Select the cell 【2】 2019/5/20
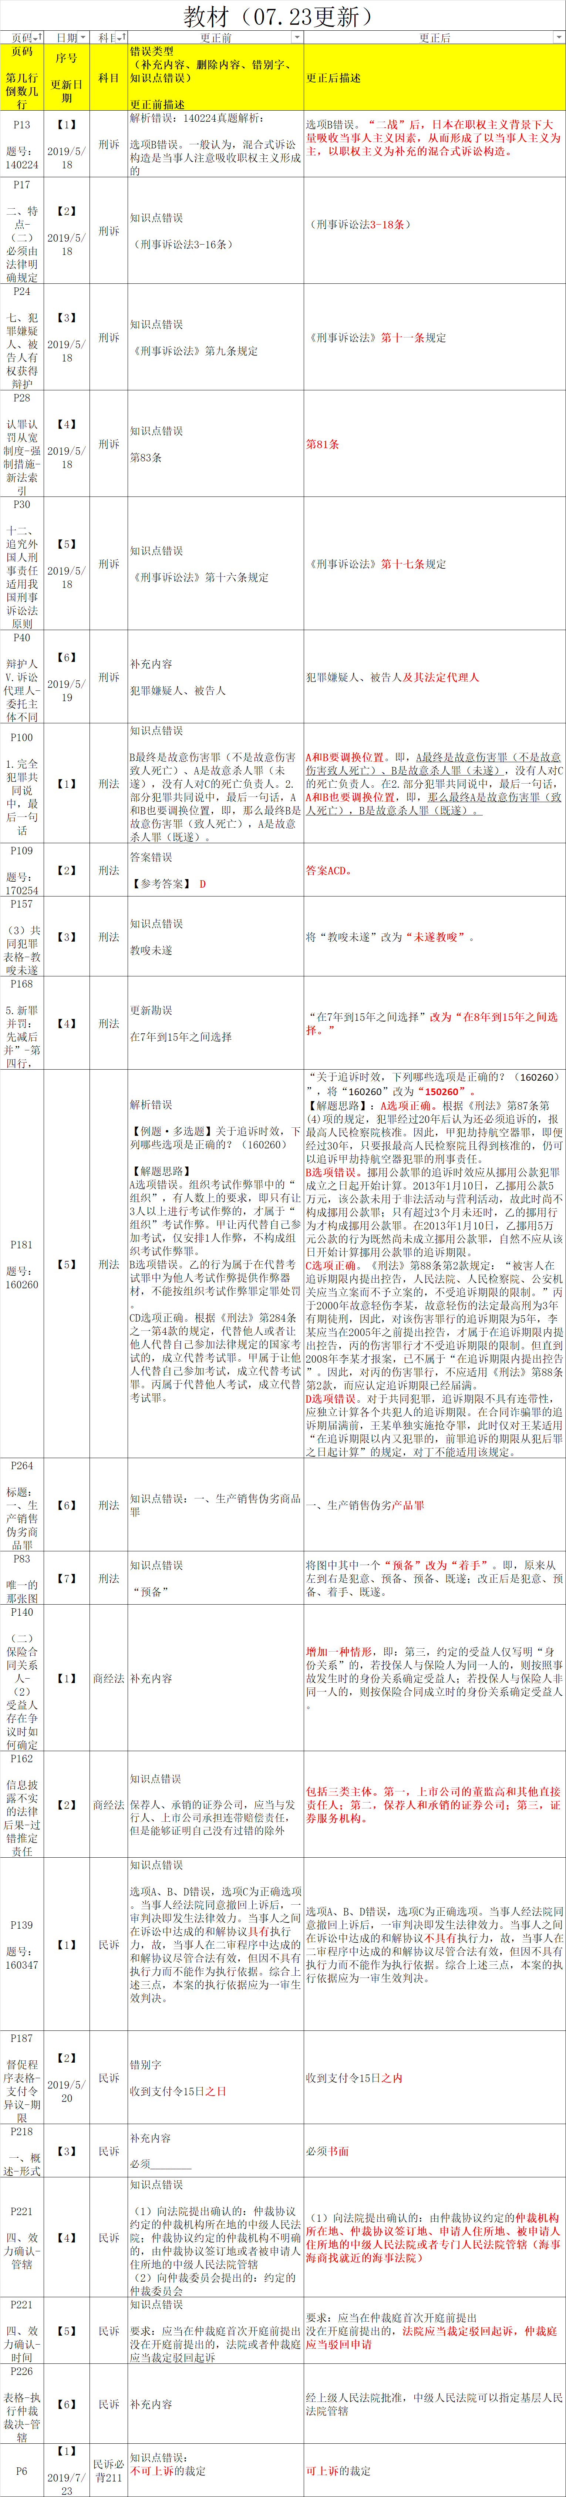 point(67,2077)
